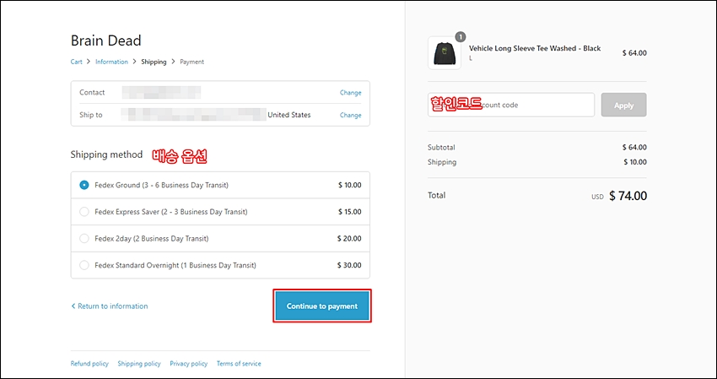Open Refund policy link
The height and width of the screenshot is (379, 717).
click(x=89, y=364)
